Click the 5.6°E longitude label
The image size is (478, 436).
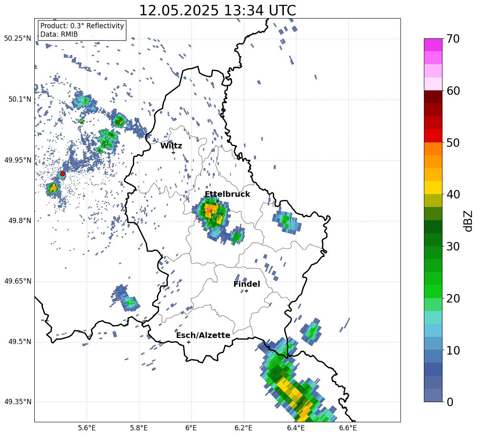(86, 428)
